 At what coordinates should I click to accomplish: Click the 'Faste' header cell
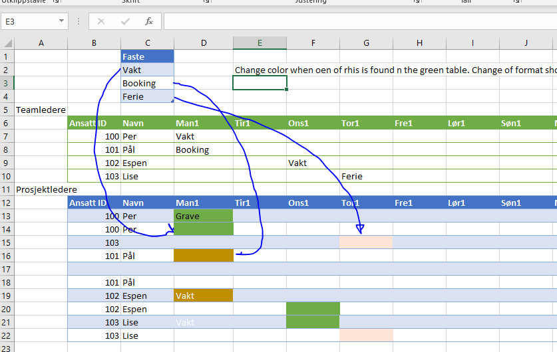[148, 56]
